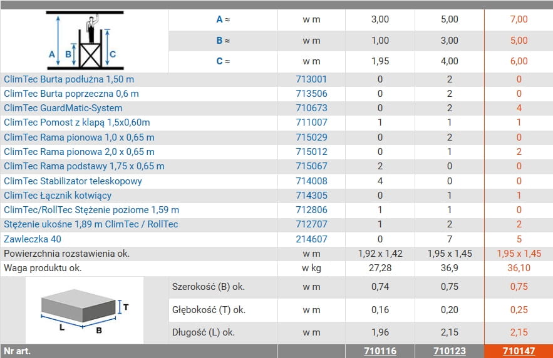
Task: Click part number 214607
Action: [x=311, y=239]
